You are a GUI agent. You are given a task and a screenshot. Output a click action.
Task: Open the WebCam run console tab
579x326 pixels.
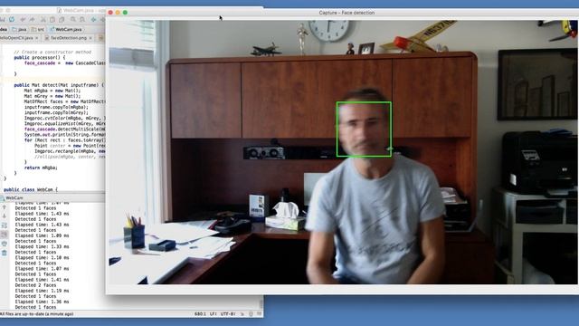tap(12, 198)
